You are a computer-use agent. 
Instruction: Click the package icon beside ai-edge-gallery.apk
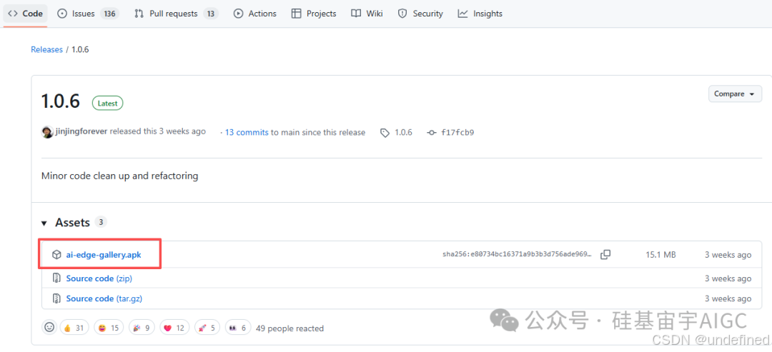tap(57, 255)
